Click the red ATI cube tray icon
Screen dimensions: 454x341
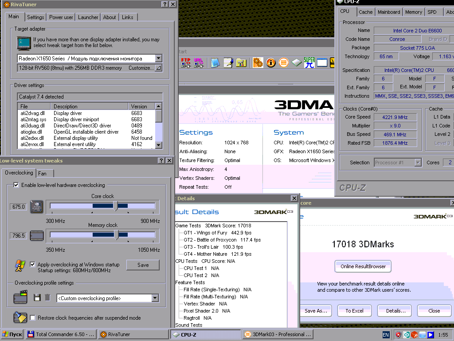coord(415,335)
